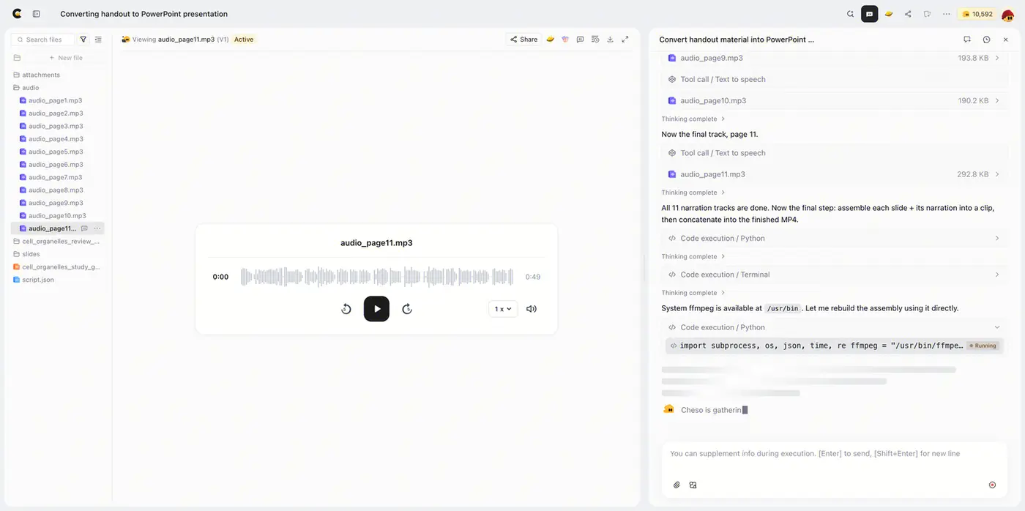Click the 10,592 credits badge
Image resolution: width=1025 pixels, height=511 pixels.
(x=977, y=14)
